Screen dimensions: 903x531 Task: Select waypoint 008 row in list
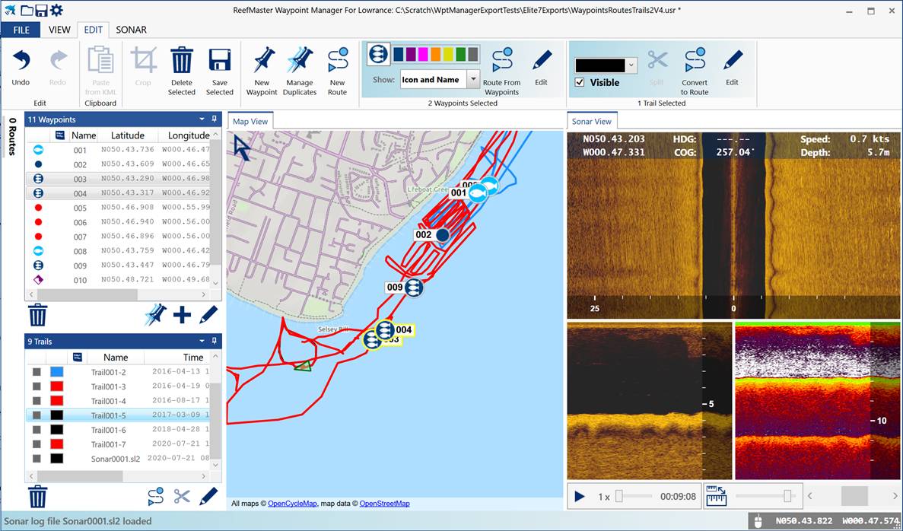coord(80,251)
